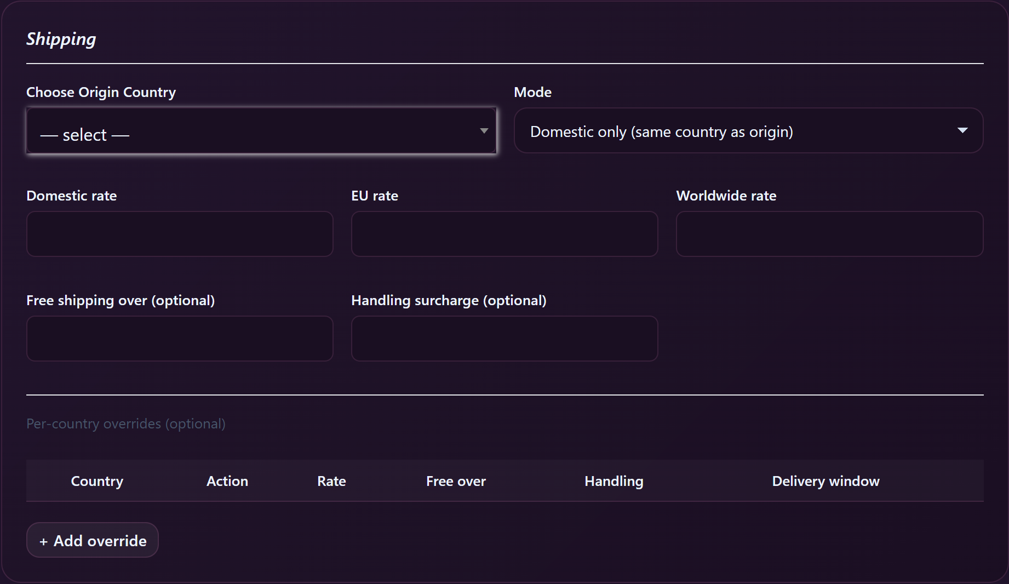The image size is (1009, 584).
Task: Focus the Free shipping over field
Action: click(x=180, y=339)
